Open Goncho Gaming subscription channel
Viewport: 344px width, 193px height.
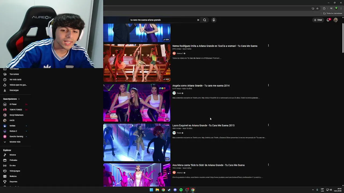(x=16, y=136)
